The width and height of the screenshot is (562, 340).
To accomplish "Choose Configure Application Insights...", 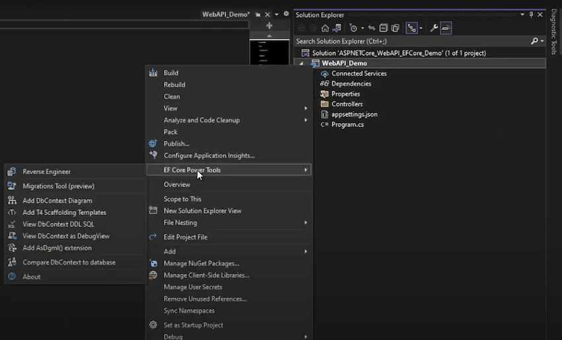I will point(229,155).
